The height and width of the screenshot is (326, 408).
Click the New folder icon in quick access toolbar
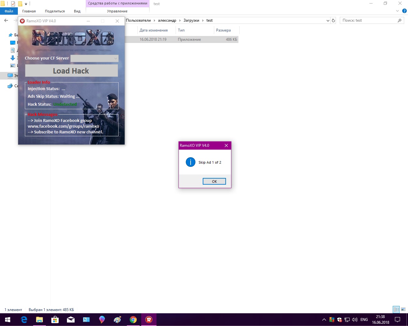point(20,4)
